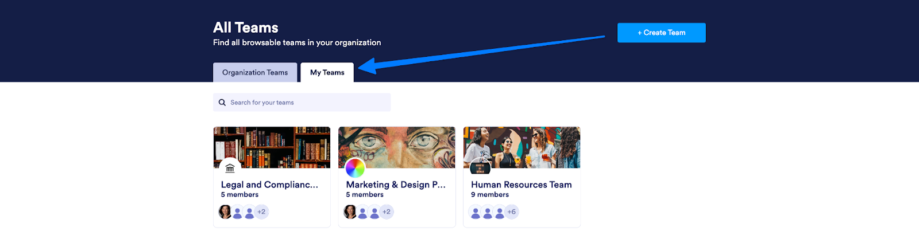The width and height of the screenshot is (919, 239).
Task: Switch to the Organization Teams tab
Action: (255, 73)
